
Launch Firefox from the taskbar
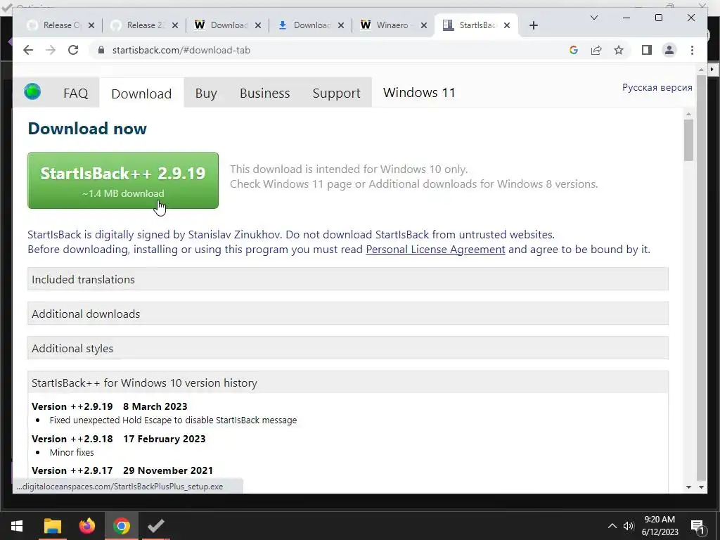click(86, 526)
